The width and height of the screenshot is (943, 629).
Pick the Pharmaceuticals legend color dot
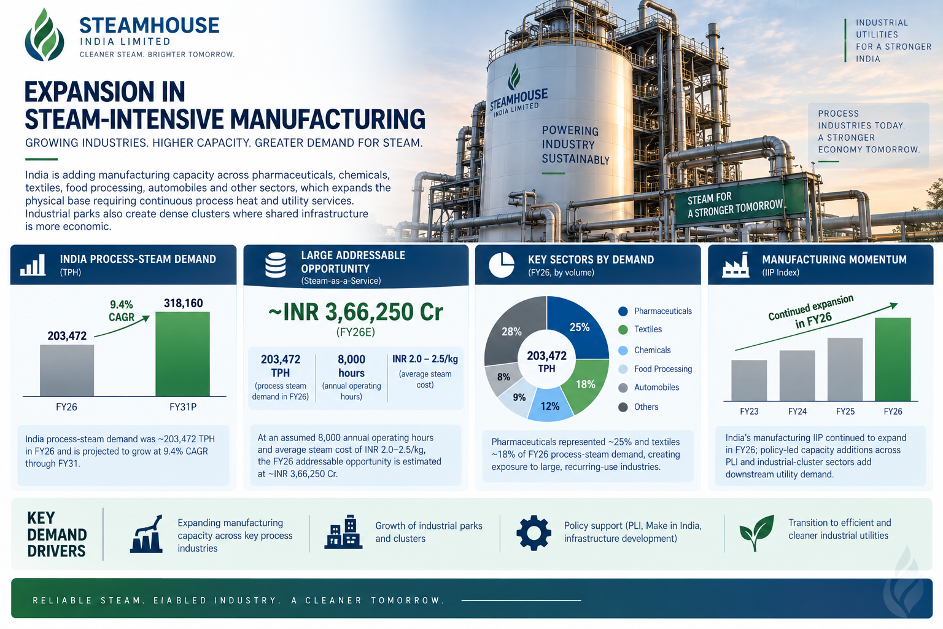pyautogui.click(x=623, y=311)
